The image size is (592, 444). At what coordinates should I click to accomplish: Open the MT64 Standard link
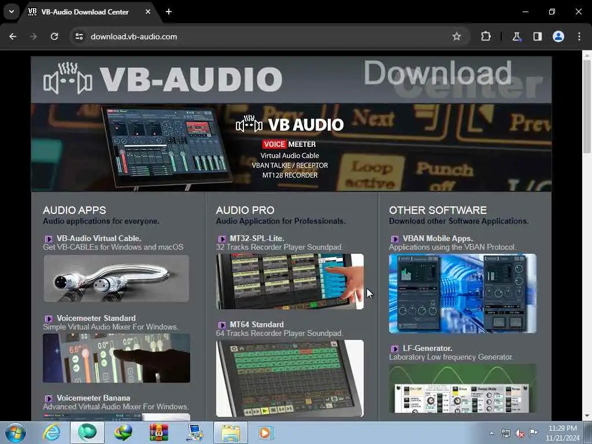click(257, 325)
